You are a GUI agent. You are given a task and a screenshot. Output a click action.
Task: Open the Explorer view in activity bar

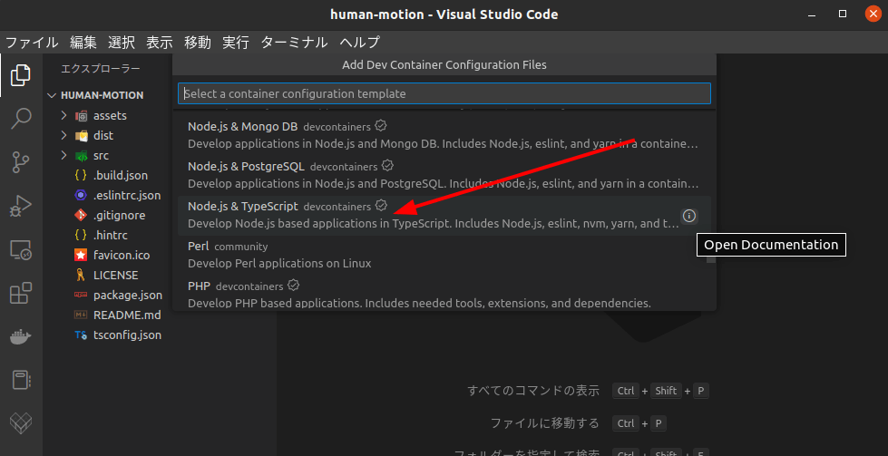tap(20, 75)
